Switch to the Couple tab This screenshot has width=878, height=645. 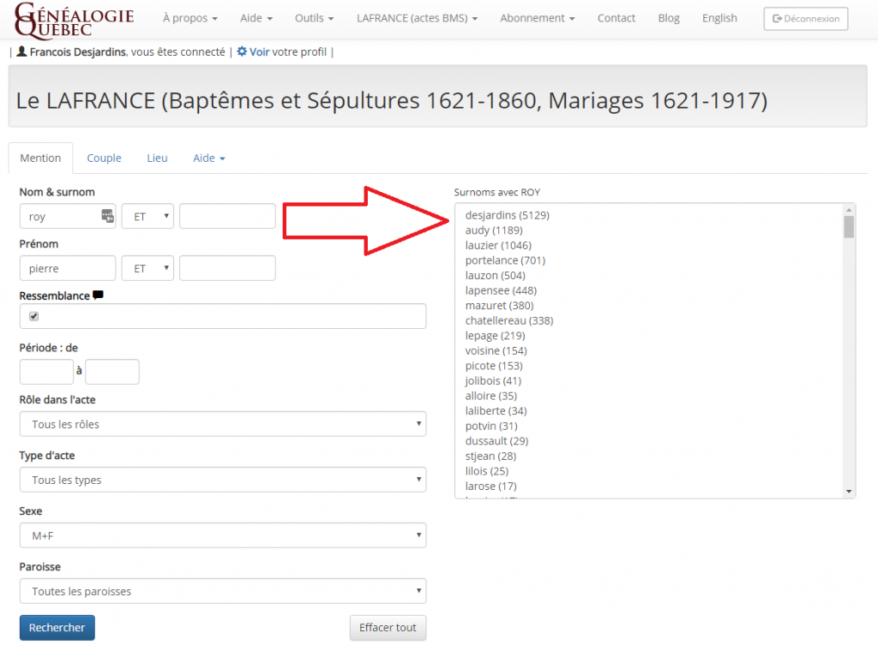(x=104, y=158)
